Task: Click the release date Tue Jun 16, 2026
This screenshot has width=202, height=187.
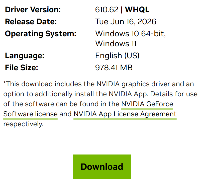Action: point(126,21)
